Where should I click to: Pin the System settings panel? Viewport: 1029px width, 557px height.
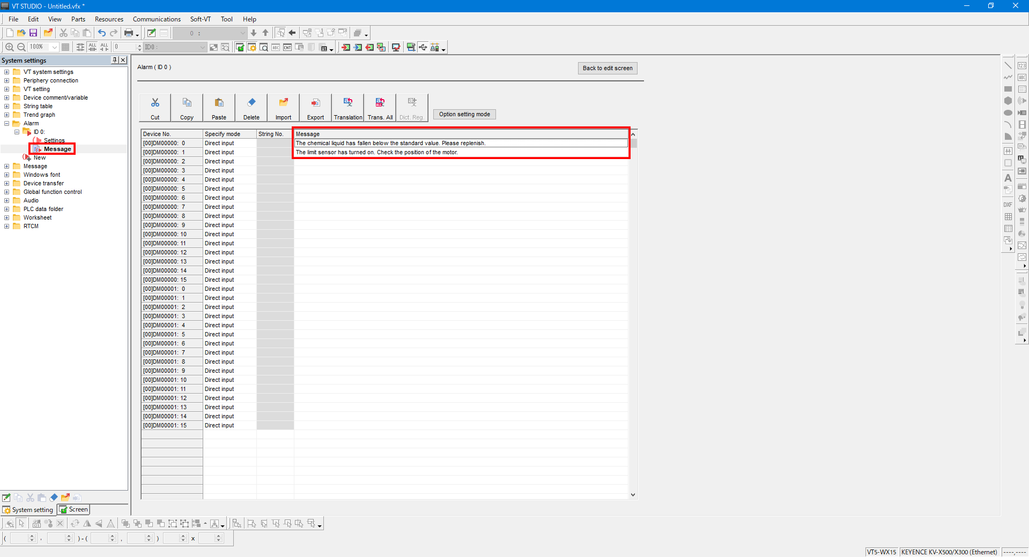tap(115, 60)
